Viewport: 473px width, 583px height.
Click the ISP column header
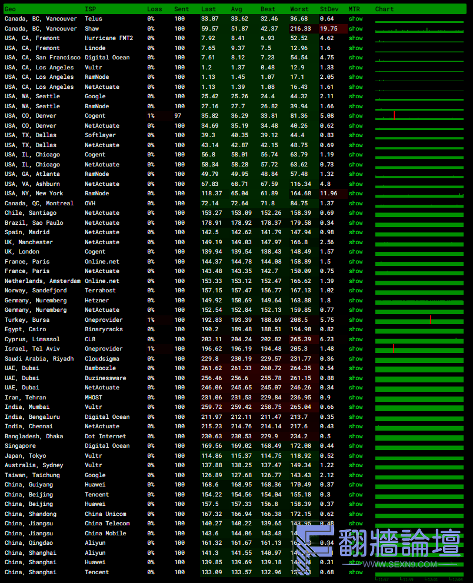pos(90,9)
